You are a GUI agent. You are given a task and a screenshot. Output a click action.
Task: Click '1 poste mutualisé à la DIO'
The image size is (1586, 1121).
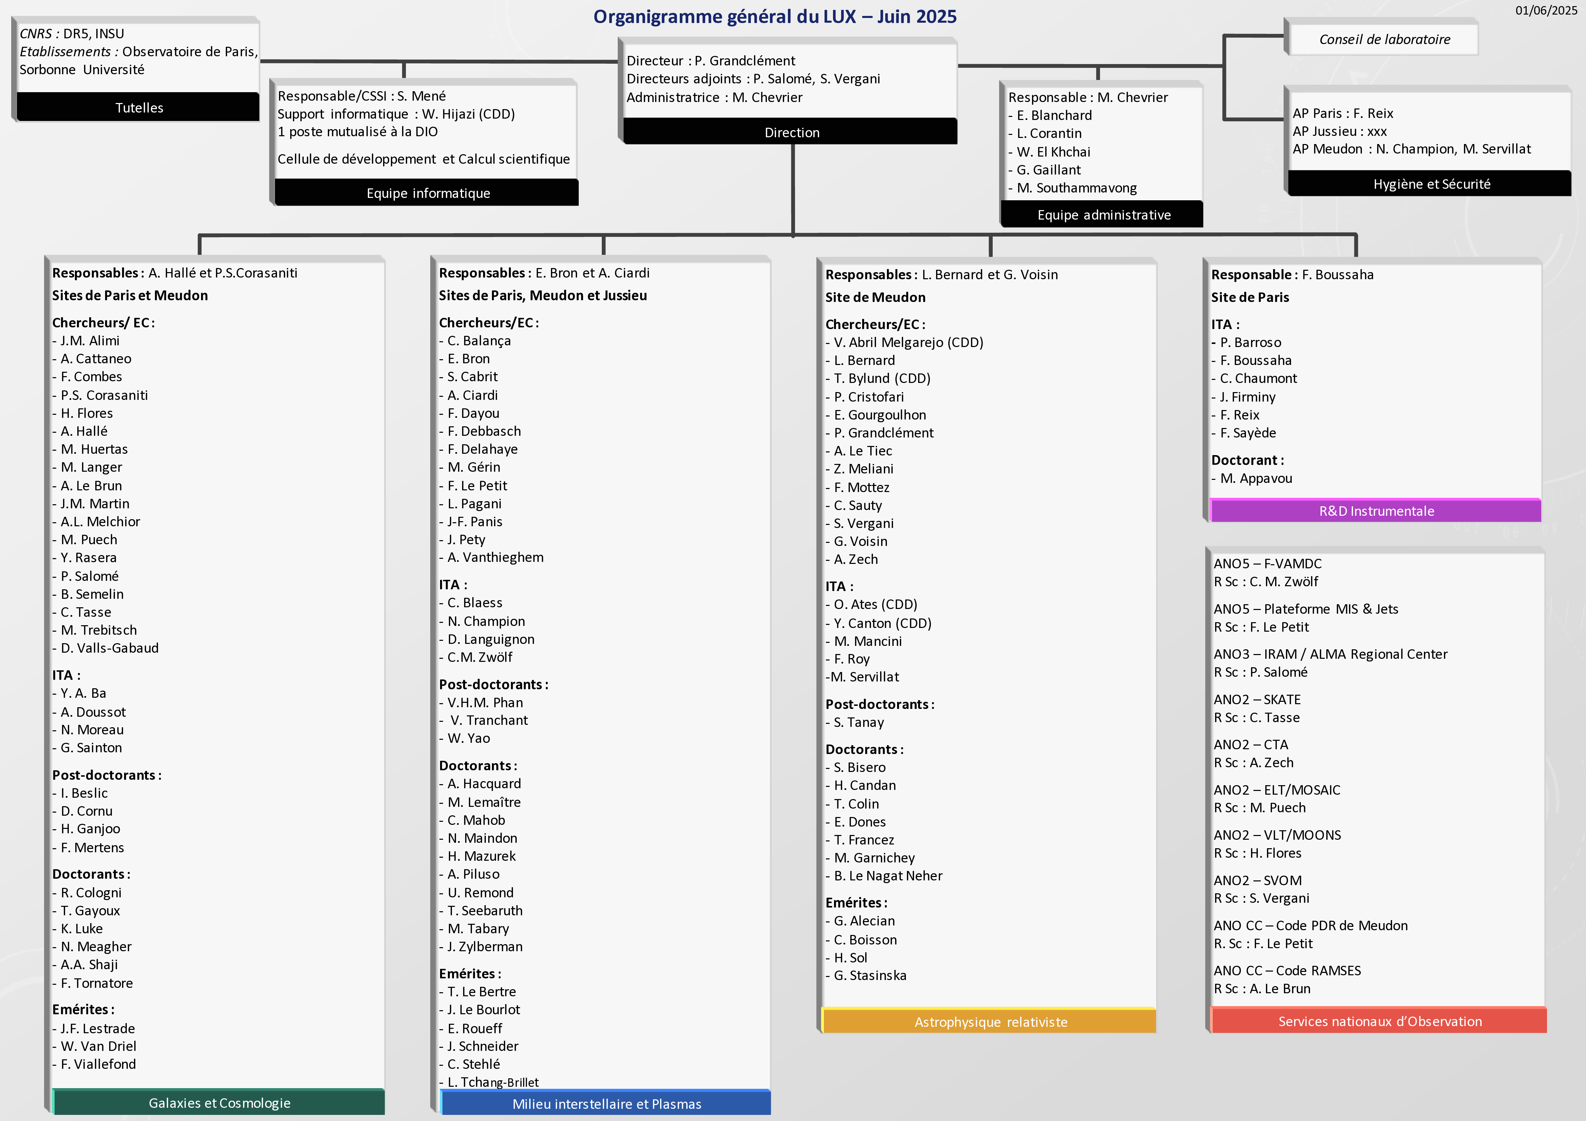[357, 131]
